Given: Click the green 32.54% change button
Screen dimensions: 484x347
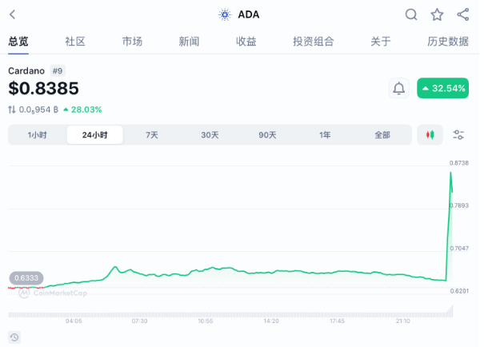Looking at the screenshot, I should coord(442,88).
